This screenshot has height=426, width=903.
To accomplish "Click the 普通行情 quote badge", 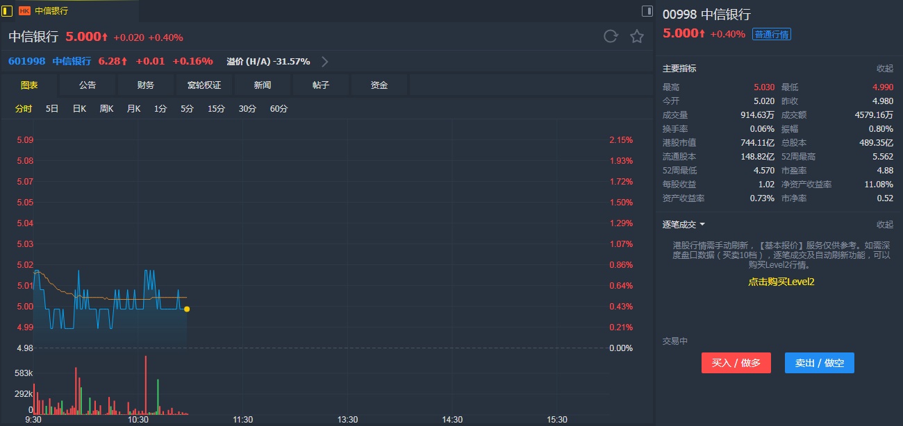I will click(772, 35).
